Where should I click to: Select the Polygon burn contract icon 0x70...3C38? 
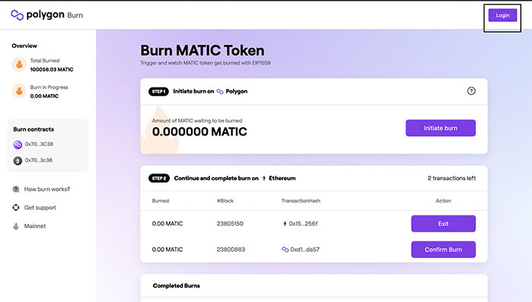coord(18,145)
